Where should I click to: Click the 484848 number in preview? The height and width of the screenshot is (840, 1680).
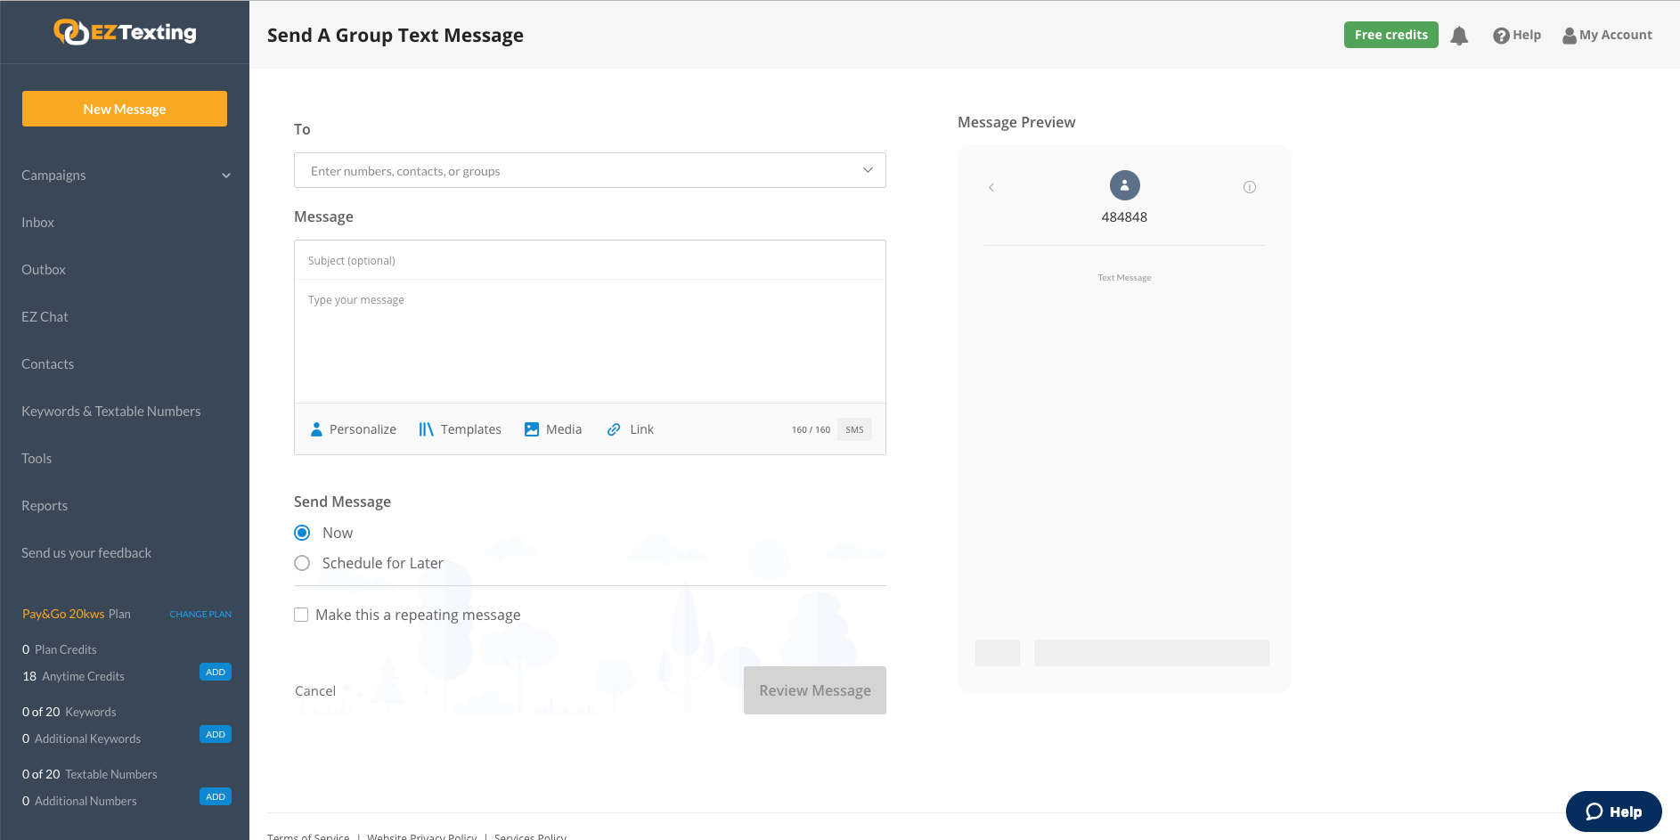pos(1124,216)
